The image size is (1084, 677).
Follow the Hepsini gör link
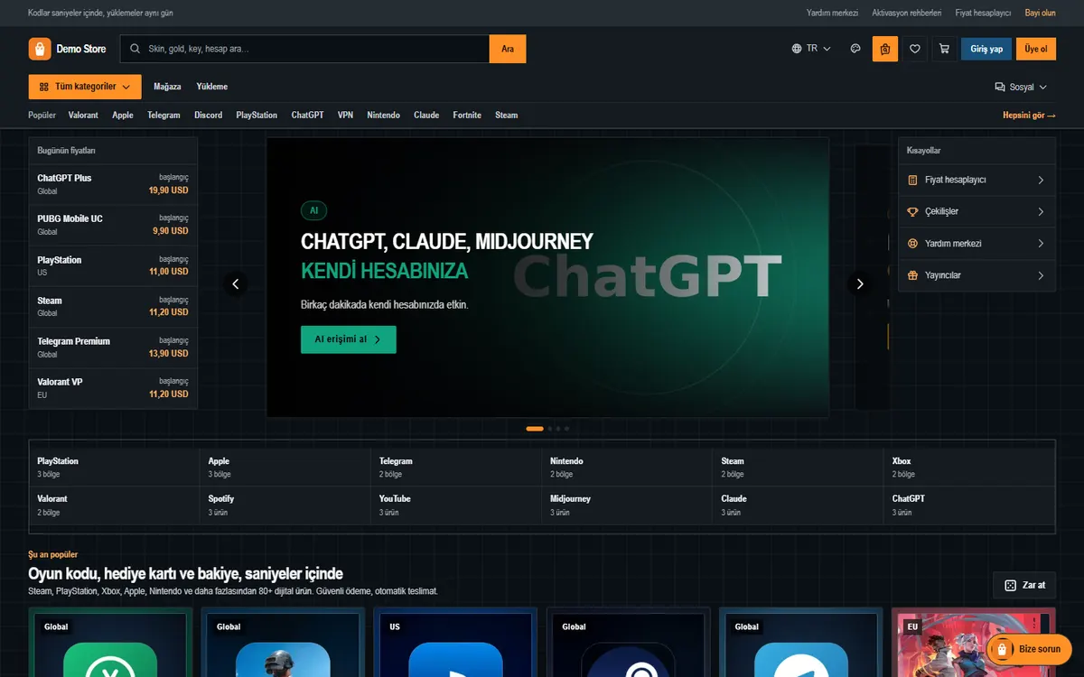tap(1029, 116)
